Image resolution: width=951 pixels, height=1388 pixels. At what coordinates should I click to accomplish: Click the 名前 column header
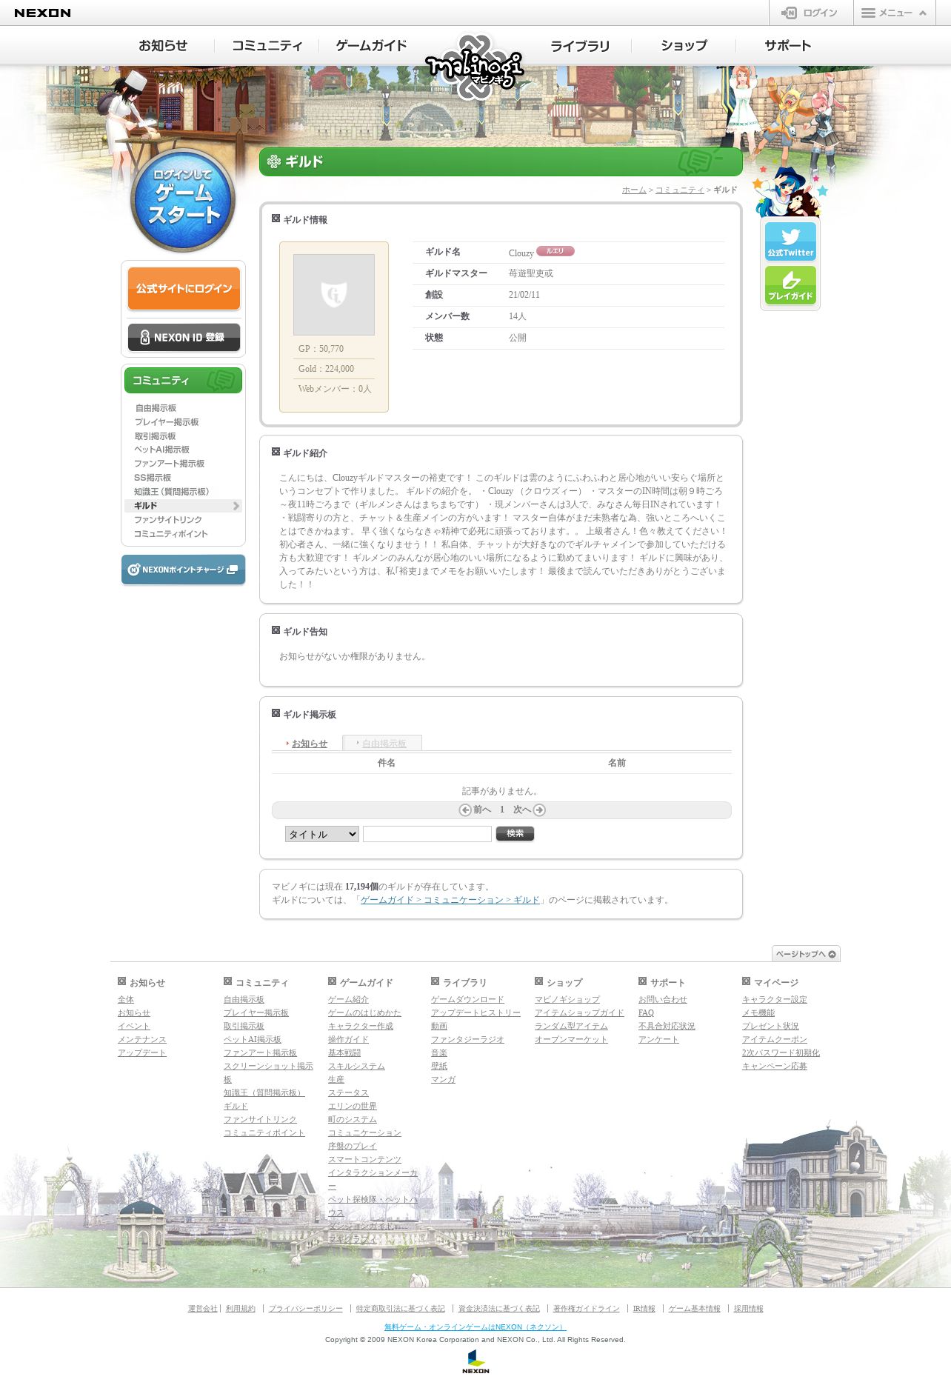(616, 763)
